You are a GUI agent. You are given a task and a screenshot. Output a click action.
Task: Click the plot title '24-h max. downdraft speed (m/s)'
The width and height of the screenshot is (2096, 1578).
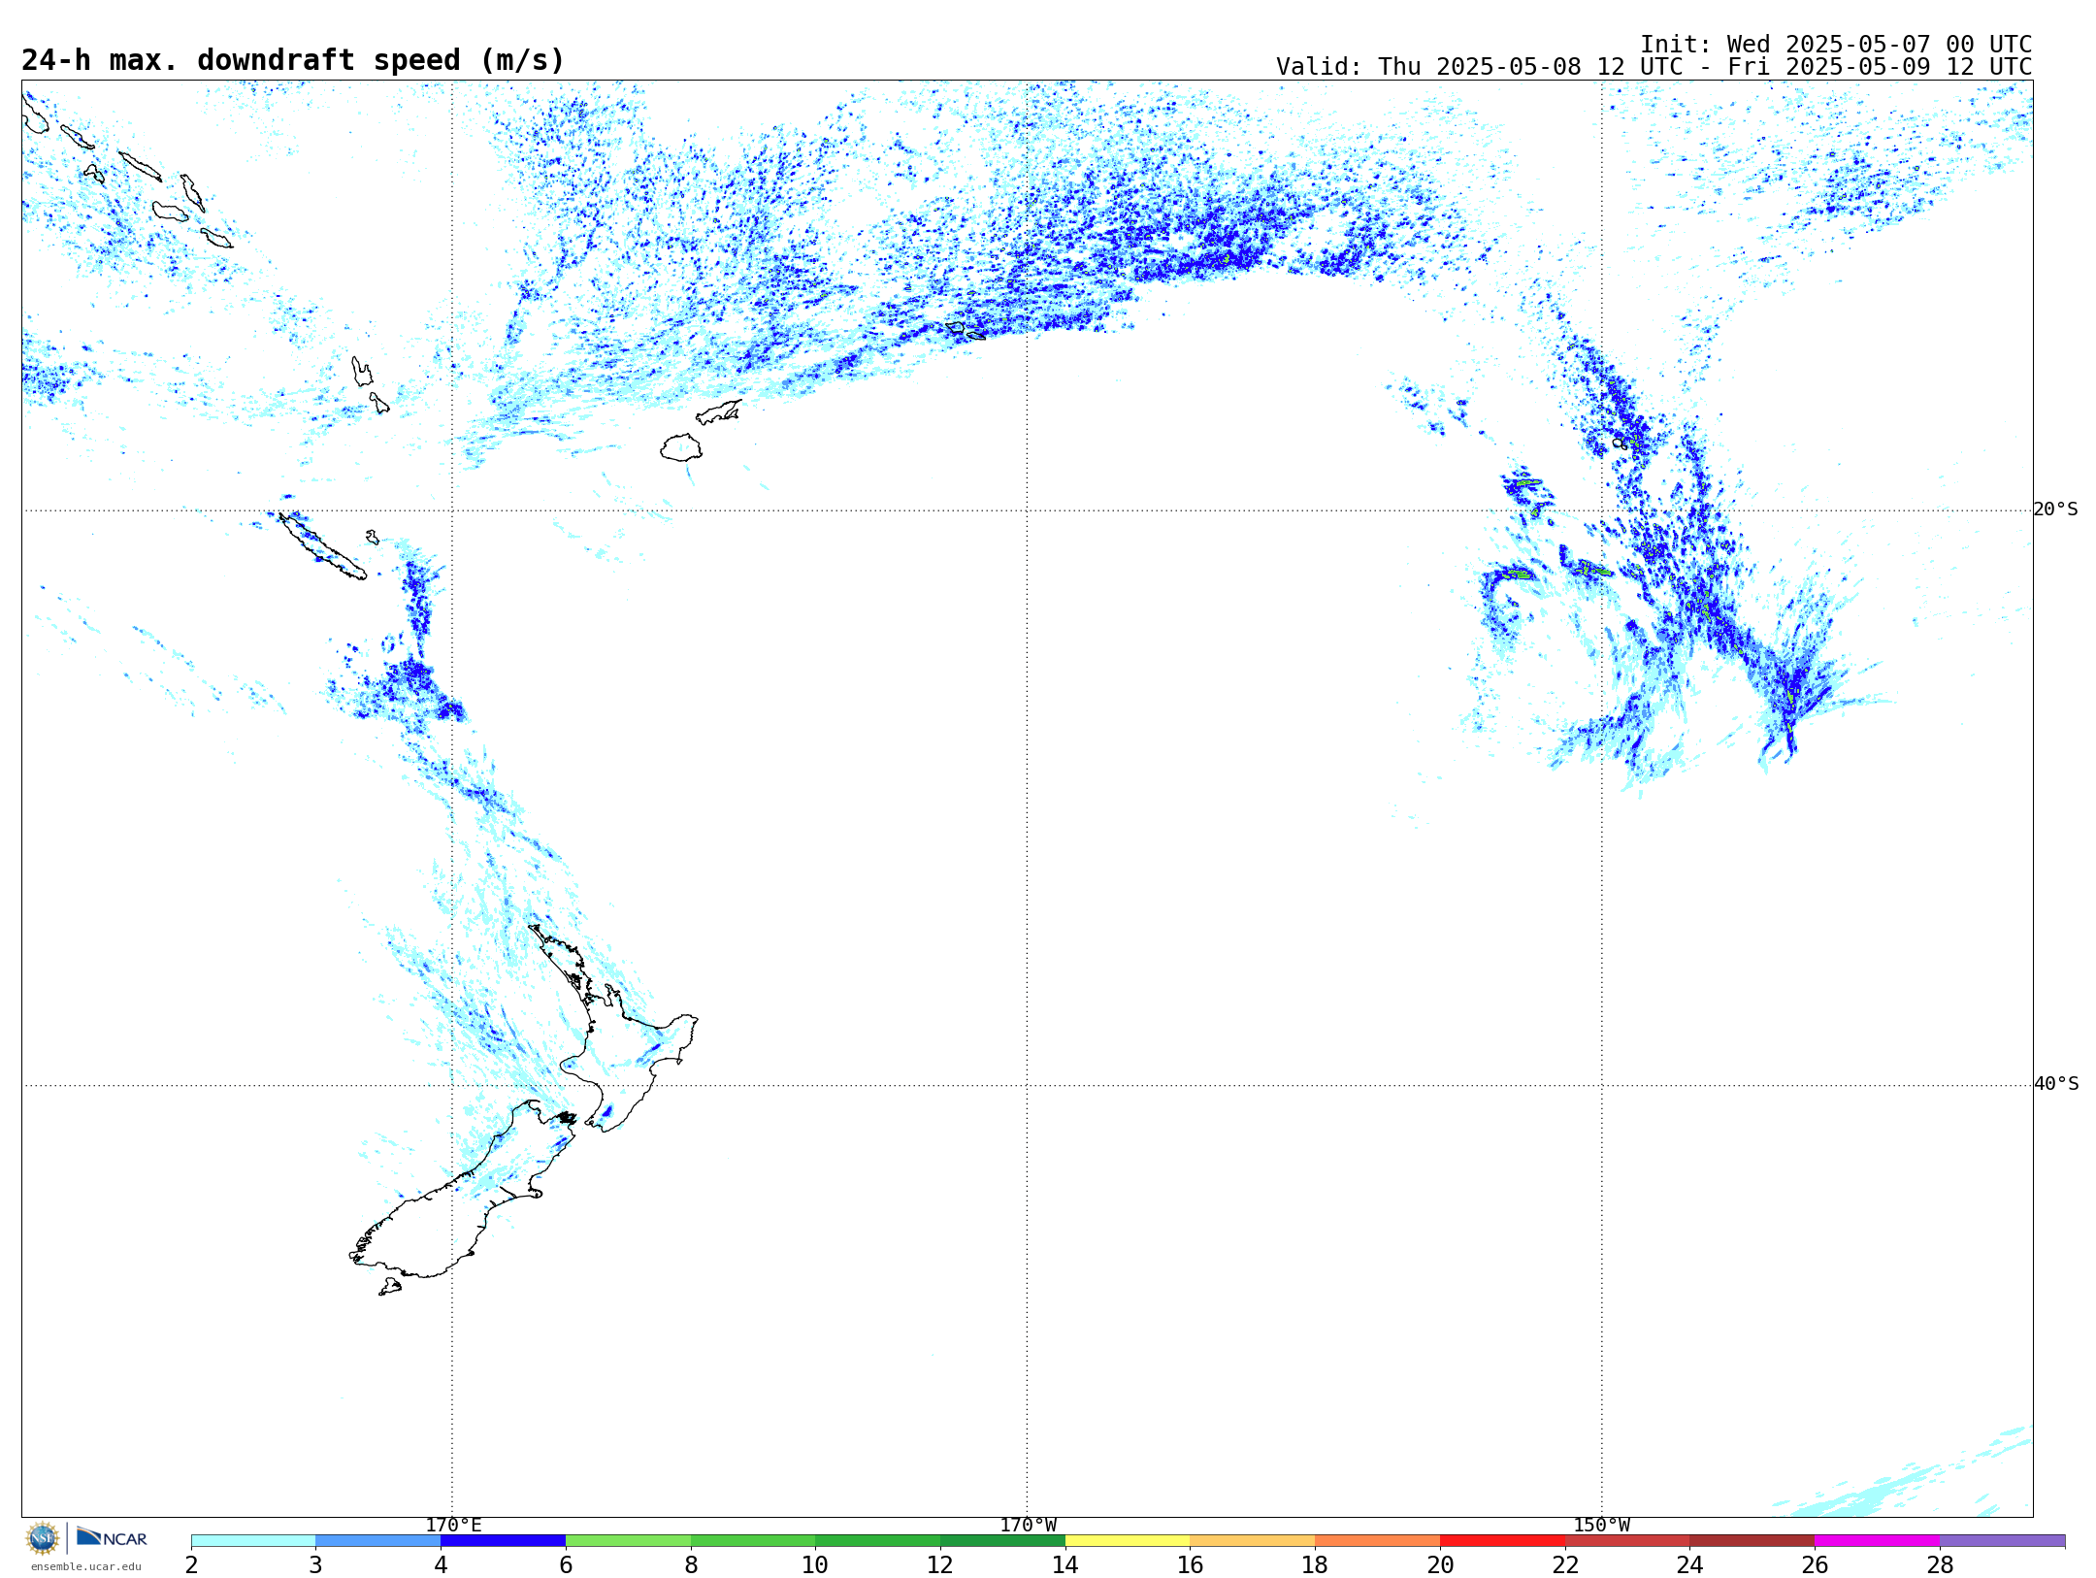point(293,60)
